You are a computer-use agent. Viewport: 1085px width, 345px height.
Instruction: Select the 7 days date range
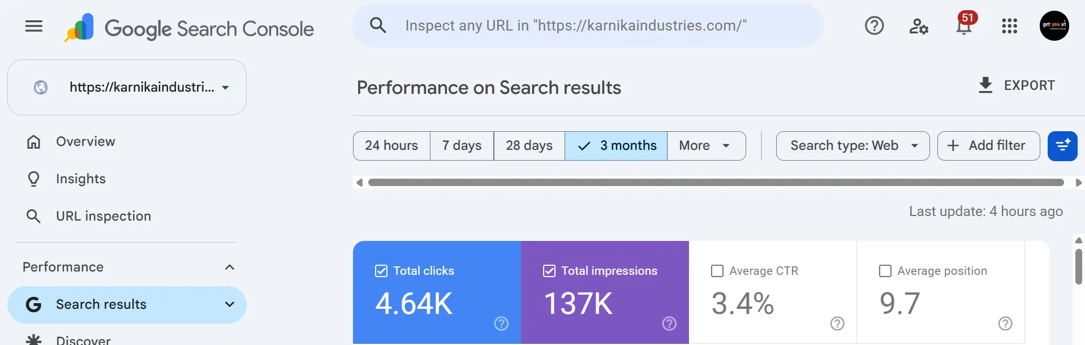click(462, 146)
